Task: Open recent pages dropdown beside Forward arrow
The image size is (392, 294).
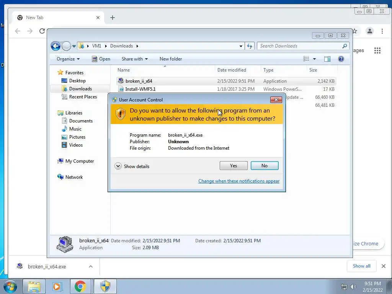Action: click(74, 46)
